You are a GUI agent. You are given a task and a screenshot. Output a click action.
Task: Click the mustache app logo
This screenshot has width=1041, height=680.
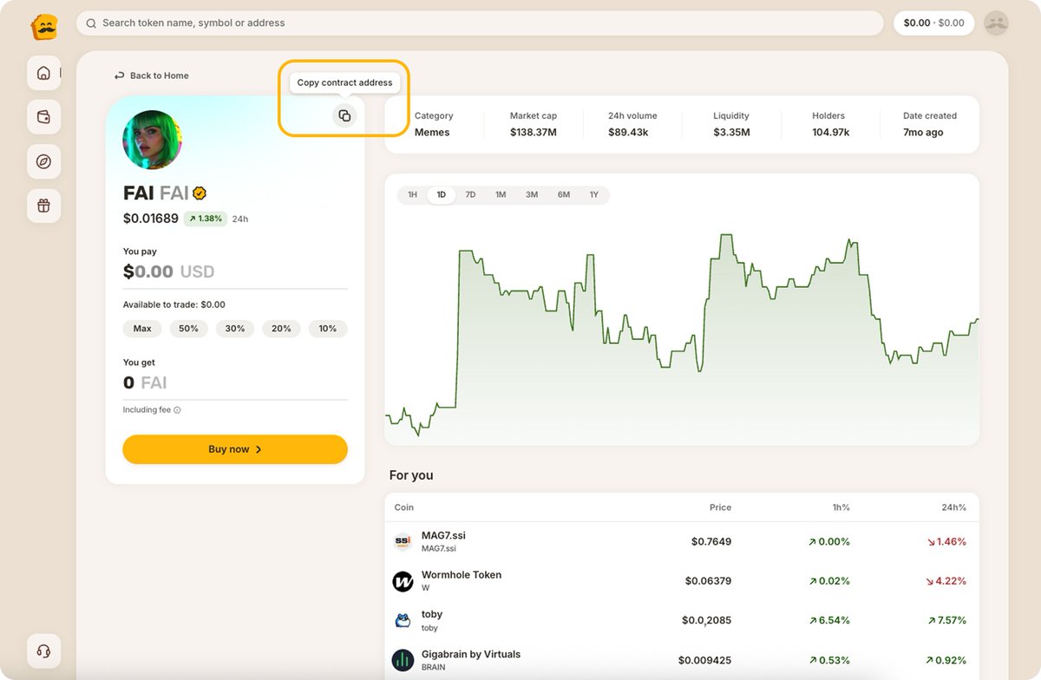click(x=44, y=27)
